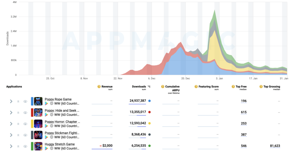Click the Top Free value 615
Screen dimensions: 292x157
[x=244, y=112]
